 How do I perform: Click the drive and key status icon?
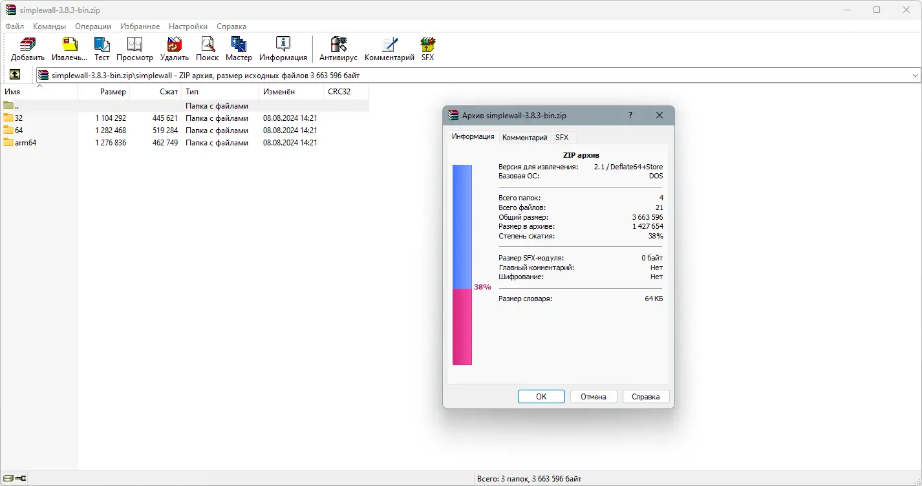coord(14,479)
